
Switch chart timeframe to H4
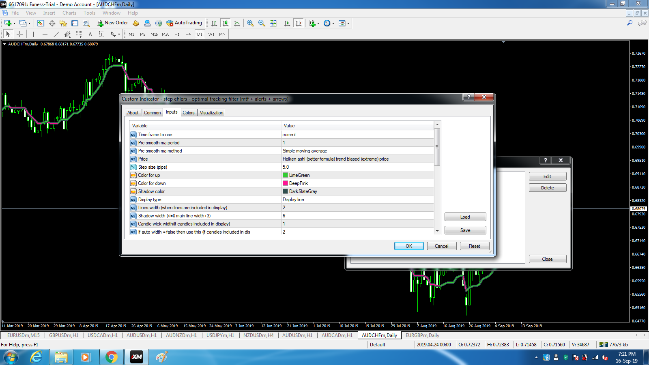tap(188, 34)
